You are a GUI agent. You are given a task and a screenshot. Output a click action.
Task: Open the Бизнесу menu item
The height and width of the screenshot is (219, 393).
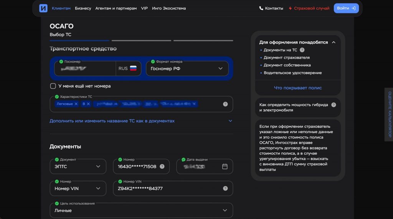(x=83, y=8)
